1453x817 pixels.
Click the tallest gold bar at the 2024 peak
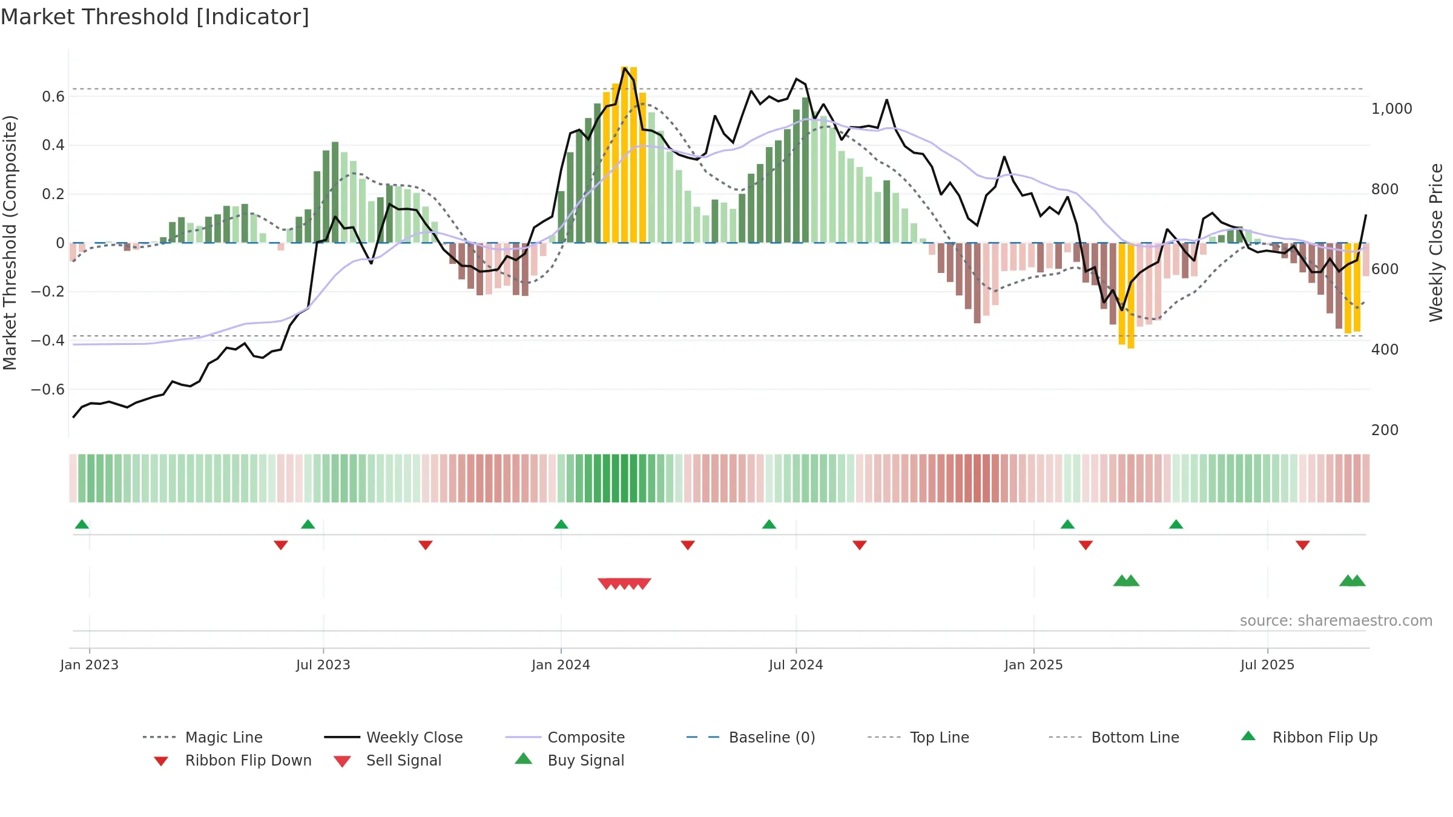tap(624, 155)
